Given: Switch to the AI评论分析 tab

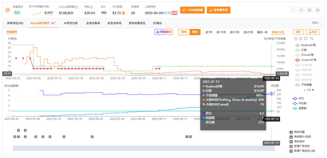Looking at the screenshot, I should [70, 23].
